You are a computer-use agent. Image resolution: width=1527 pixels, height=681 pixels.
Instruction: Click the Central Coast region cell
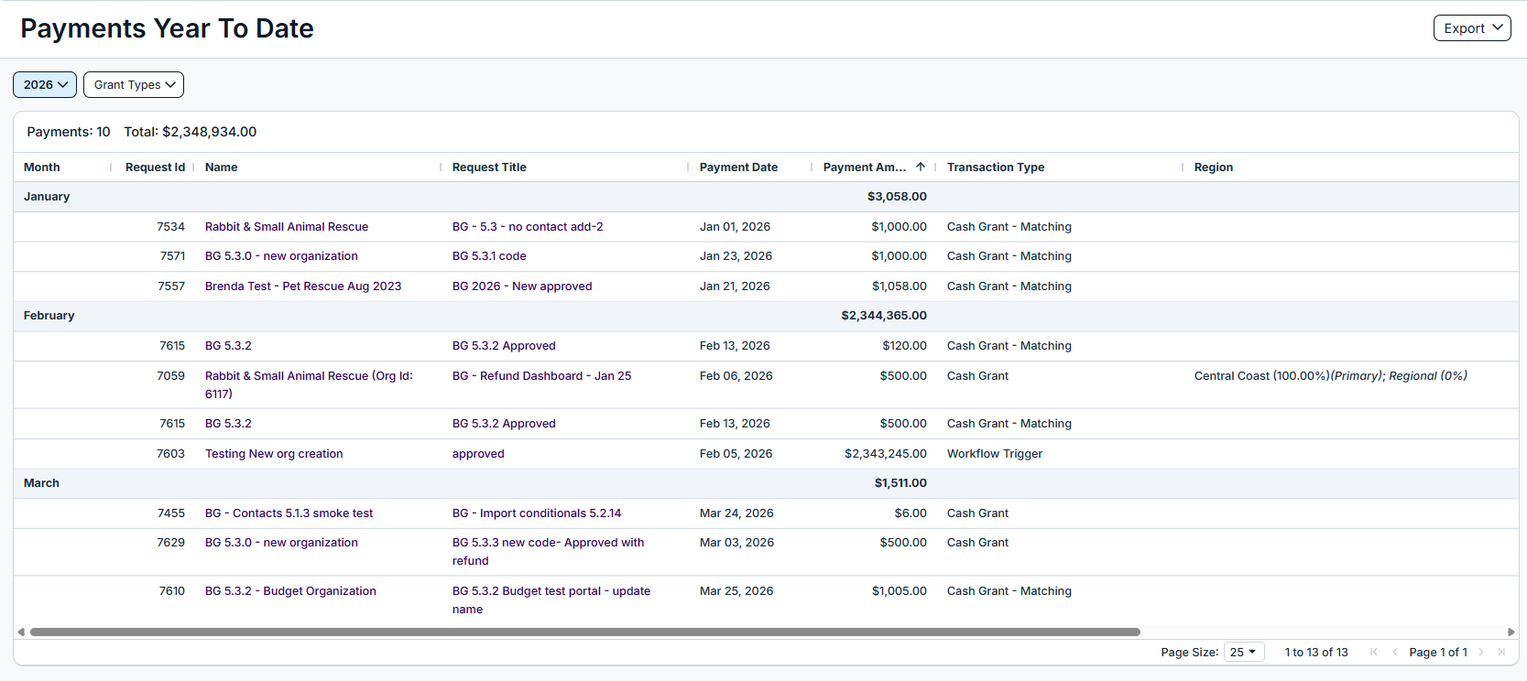point(1331,375)
